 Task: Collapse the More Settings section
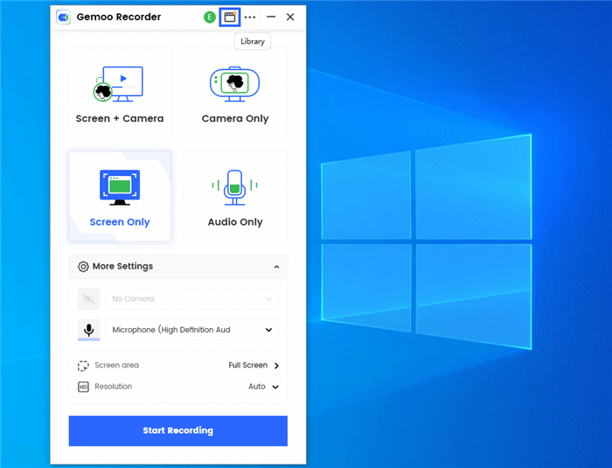tap(276, 267)
